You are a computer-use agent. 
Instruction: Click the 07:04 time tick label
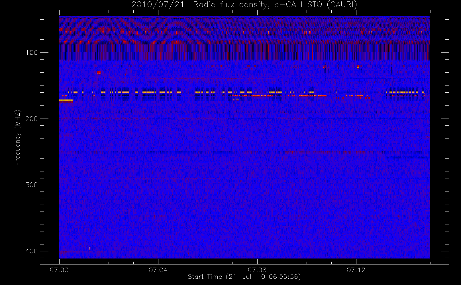click(x=158, y=270)
